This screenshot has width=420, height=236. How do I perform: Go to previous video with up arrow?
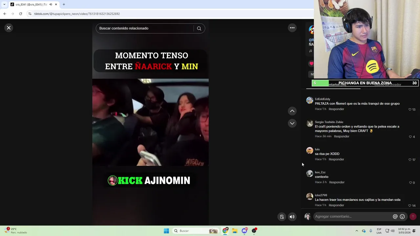292,111
